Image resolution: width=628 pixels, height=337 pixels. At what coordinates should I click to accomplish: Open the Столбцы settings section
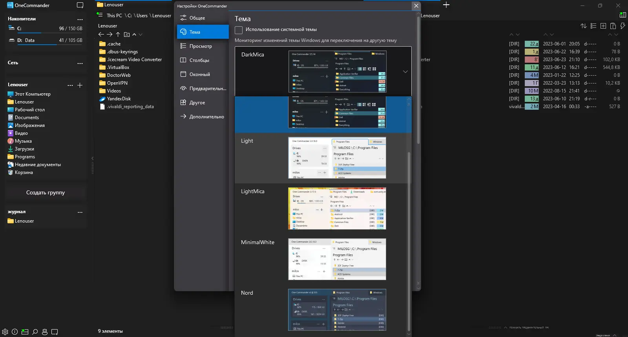click(x=203, y=60)
